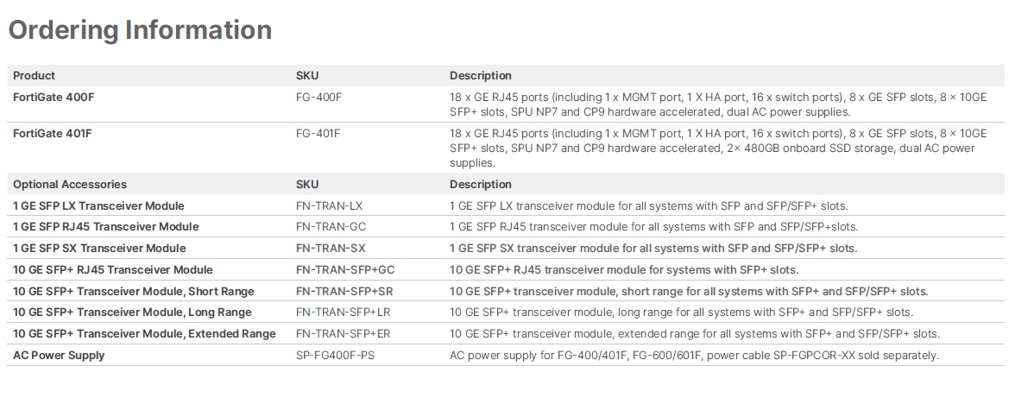Click the first Description column header
The width and height of the screenshot is (1015, 404).
(x=480, y=75)
